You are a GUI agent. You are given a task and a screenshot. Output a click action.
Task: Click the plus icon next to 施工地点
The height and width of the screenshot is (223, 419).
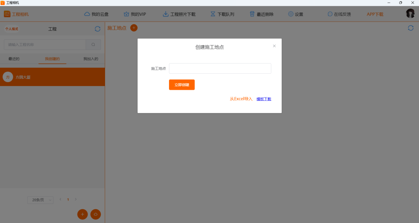pyautogui.click(x=134, y=28)
